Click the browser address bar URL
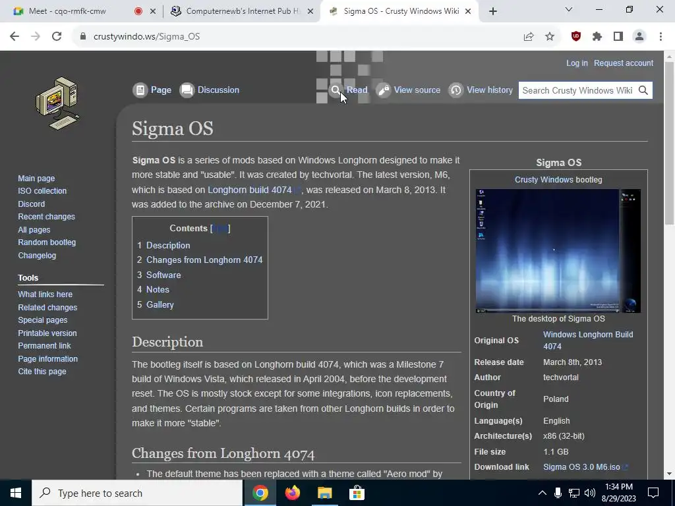This screenshot has width=675, height=506. [146, 37]
